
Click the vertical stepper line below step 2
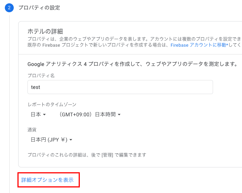(9, 104)
